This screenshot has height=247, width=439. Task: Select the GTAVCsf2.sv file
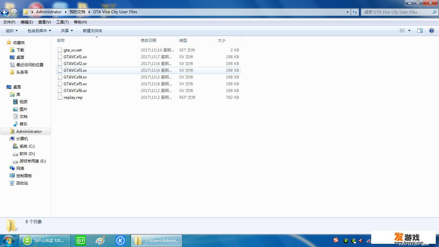[x=148, y=63]
